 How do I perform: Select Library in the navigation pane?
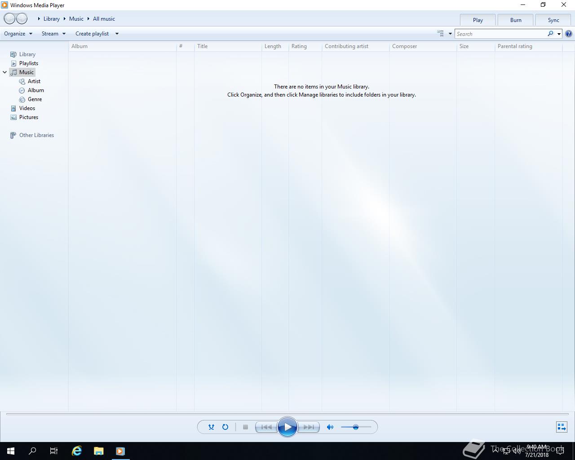[23, 54]
